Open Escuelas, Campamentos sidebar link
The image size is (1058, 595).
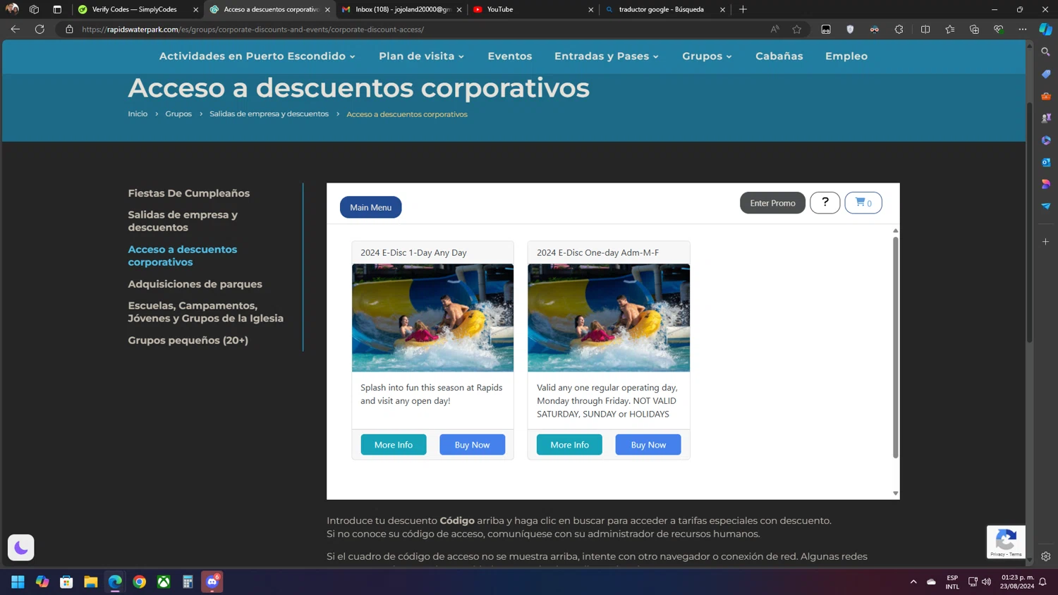(x=205, y=312)
